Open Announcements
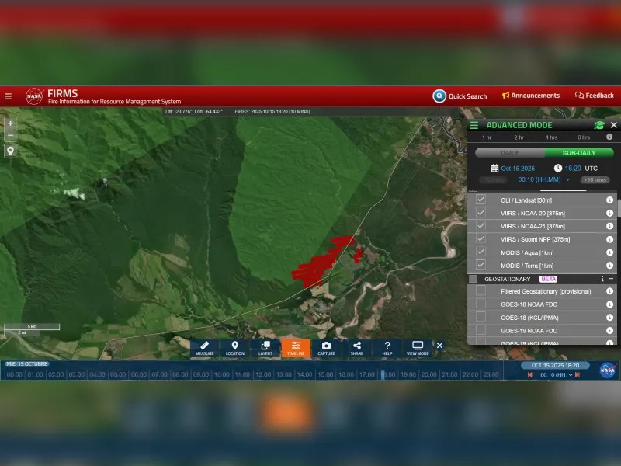 (531, 96)
